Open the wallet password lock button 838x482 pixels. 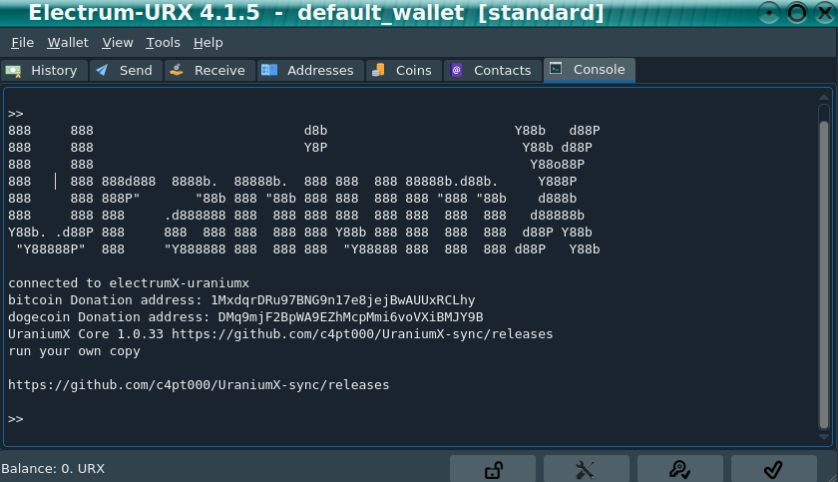tap(493, 469)
